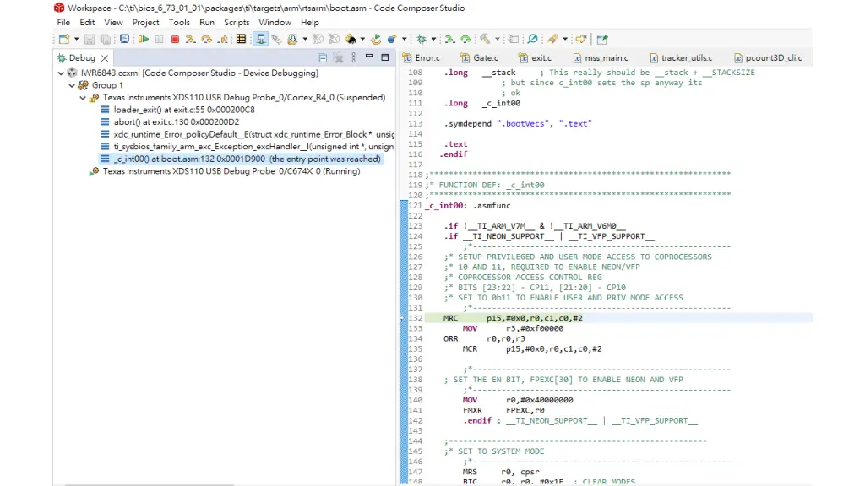Click the green assembly Step Into icon
Image resolution: width=865 pixels, height=486 pixels.
point(449,39)
